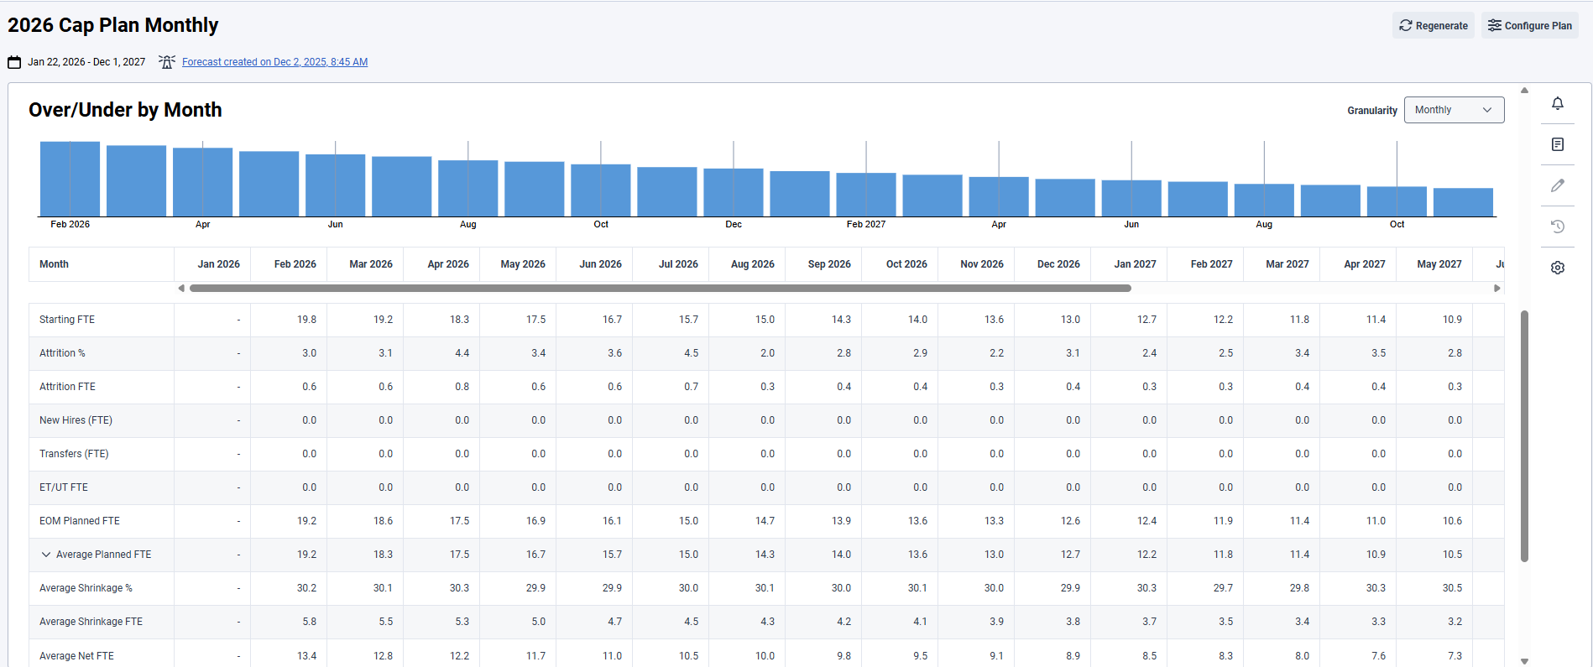This screenshot has width=1593, height=667.
Task: Open the forecast created link
Action: click(274, 62)
